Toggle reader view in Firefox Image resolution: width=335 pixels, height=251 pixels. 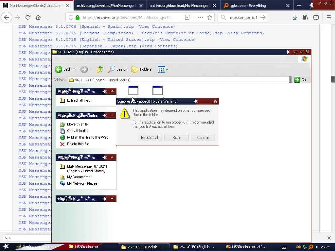(x=187, y=18)
